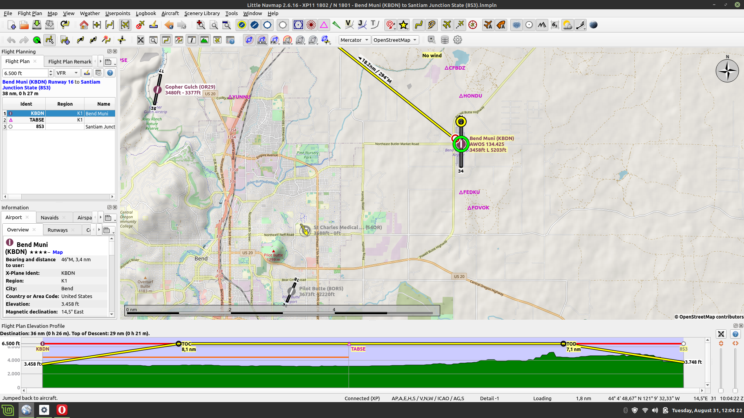This screenshot has width=744, height=418.
Task: Open the Mercator projection dropdown
Action: (354, 40)
